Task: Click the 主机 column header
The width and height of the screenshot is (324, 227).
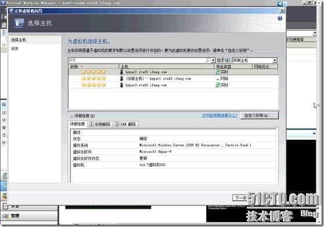Action: coord(166,67)
